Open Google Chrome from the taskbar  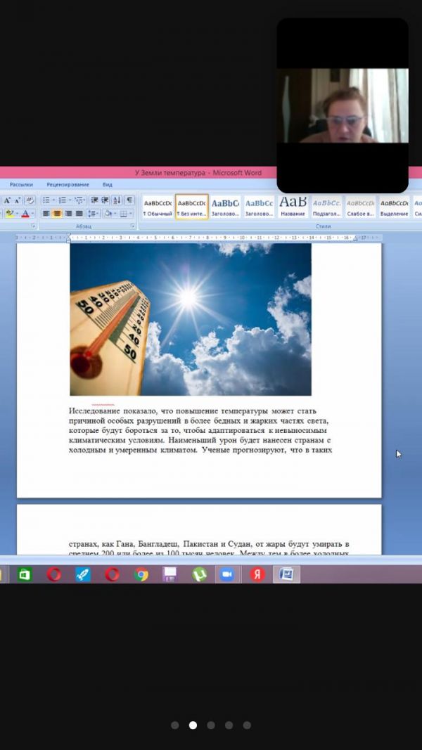141,574
